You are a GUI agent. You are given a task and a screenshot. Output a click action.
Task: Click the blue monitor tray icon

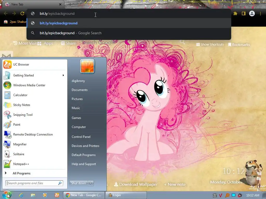(234, 195)
